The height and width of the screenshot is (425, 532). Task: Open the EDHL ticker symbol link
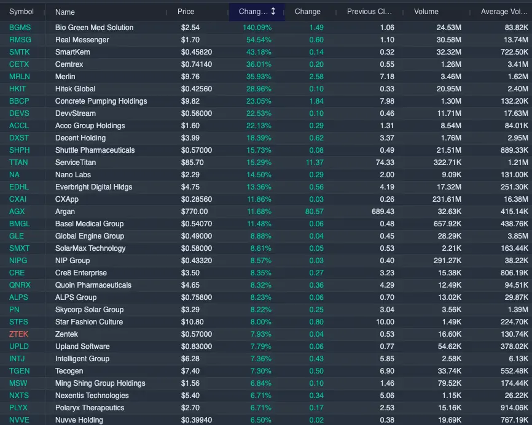(19, 187)
